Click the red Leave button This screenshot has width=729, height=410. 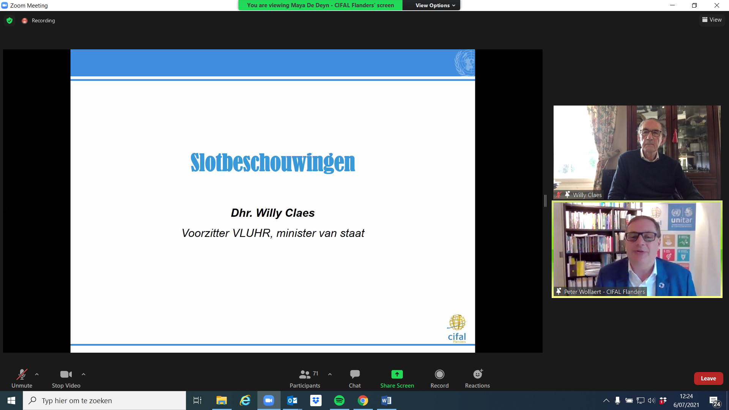[708, 378]
